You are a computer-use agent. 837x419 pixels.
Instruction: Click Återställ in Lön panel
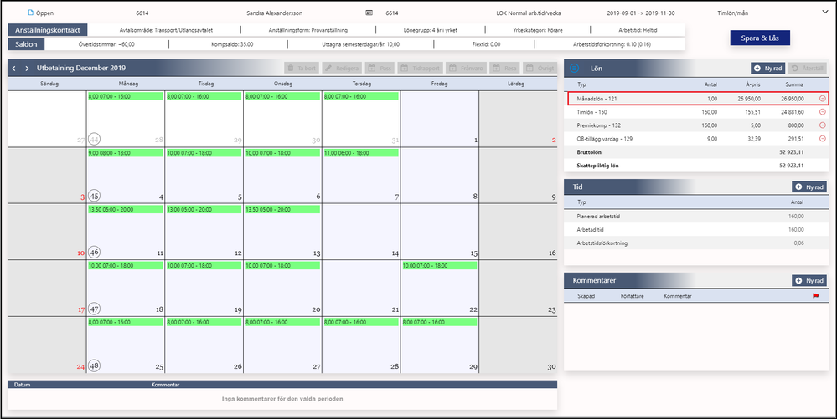pyautogui.click(x=807, y=69)
